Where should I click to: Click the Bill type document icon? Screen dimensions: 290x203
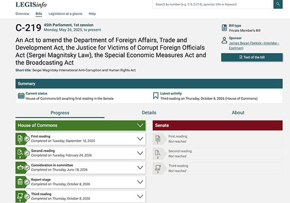[x=224, y=28]
